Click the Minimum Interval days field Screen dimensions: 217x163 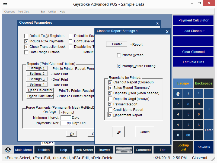pyautogui.click(x=66, y=118)
